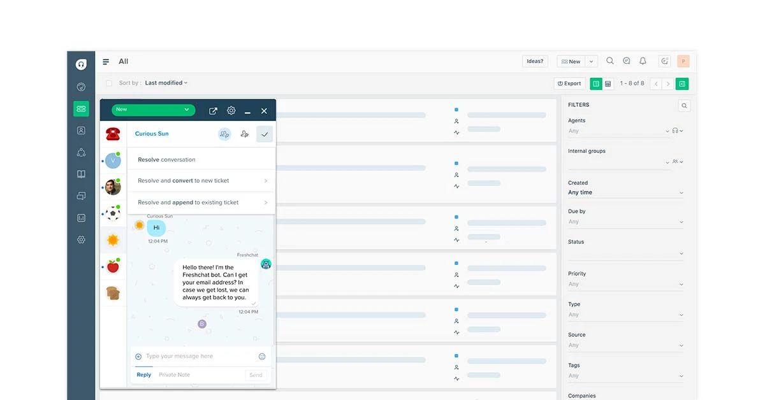The width and height of the screenshot is (765, 400).
Task: Click the search icon in the top bar
Action: (610, 61)
